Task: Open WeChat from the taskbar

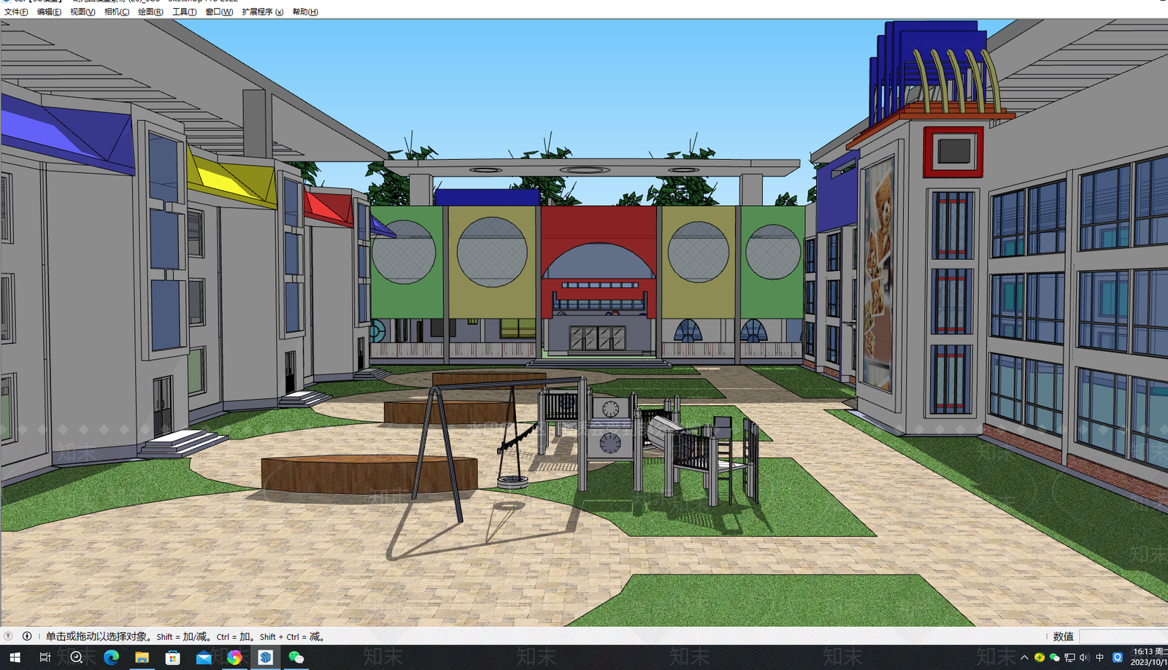Action: point(296,658)
